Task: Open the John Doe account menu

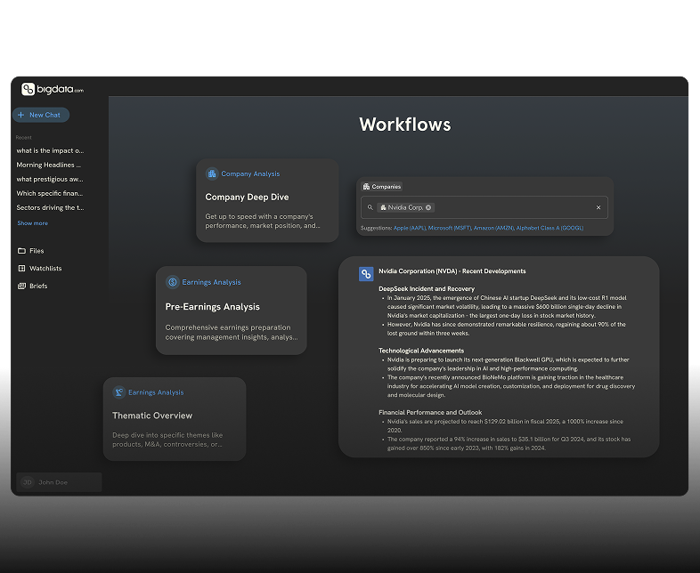Action: (59, 482)
